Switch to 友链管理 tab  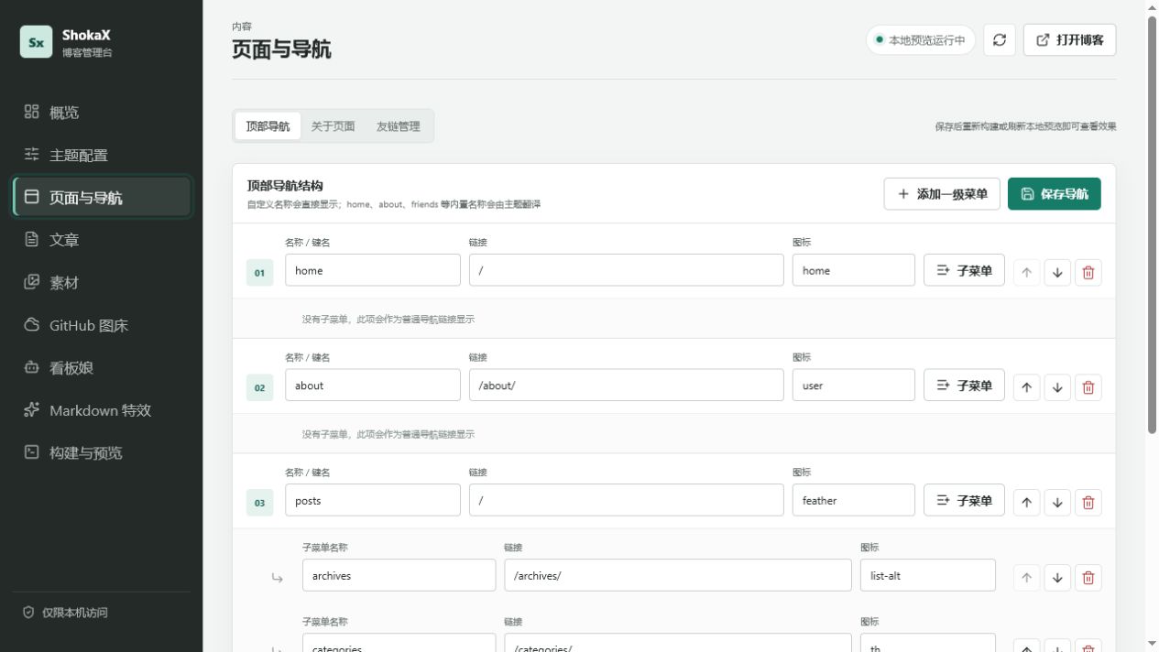click(398, 126)
